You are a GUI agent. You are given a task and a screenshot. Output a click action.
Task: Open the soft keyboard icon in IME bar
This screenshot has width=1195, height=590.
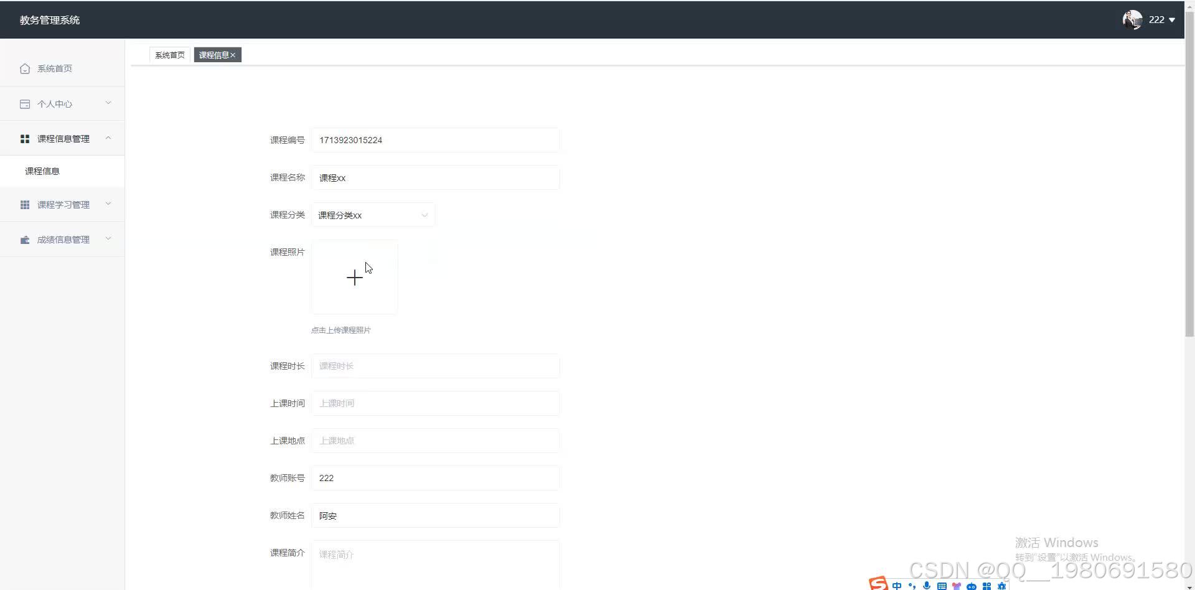tap(942, 586)
